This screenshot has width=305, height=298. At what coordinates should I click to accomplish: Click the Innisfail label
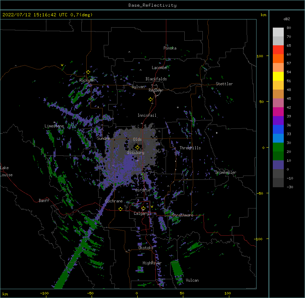click(x=147, y=115)
